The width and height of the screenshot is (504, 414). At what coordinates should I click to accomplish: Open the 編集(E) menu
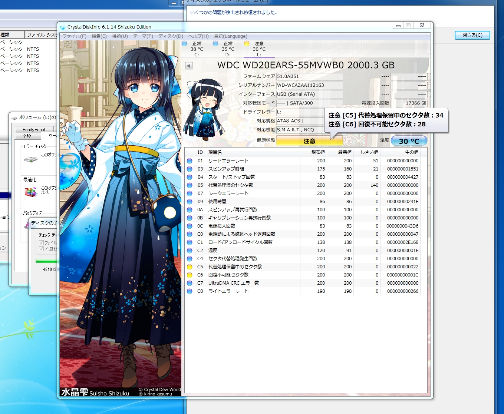coord(99,36)
